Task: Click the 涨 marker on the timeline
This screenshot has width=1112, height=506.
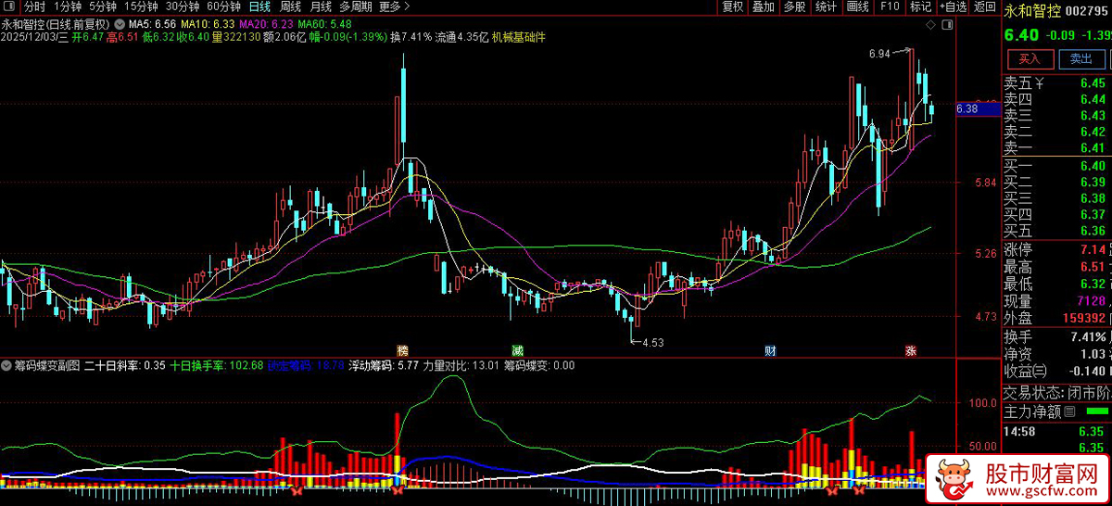Action: click(910, 350)
